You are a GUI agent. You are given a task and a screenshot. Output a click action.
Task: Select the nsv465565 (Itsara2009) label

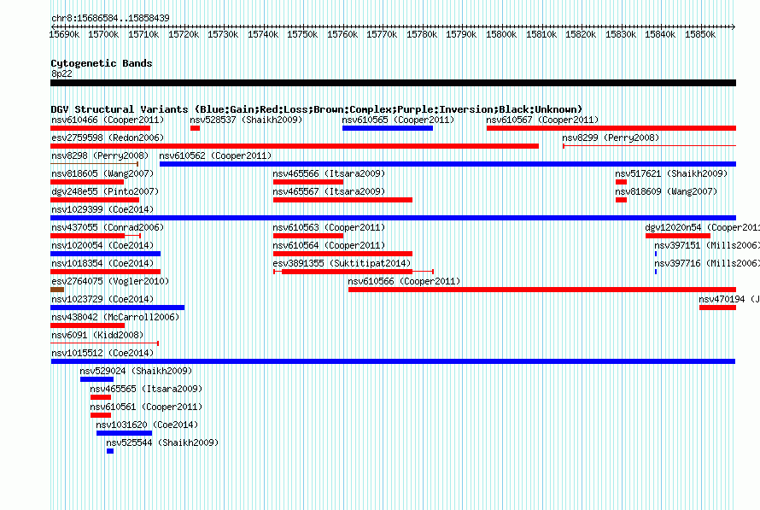146,389
